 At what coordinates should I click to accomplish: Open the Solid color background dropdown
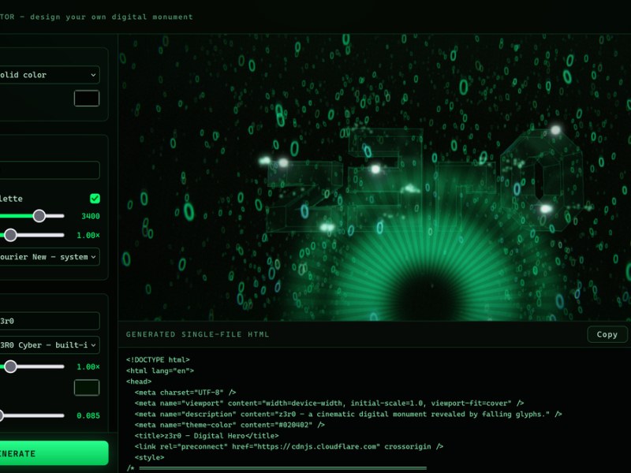click(x=48, y=75)
